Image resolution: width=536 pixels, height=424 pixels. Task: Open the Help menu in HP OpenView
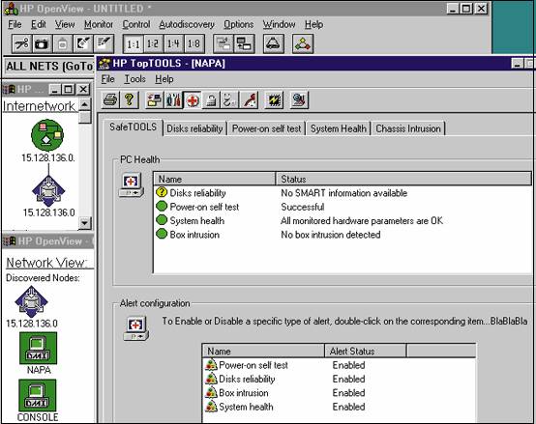click(x=313, y=24)
